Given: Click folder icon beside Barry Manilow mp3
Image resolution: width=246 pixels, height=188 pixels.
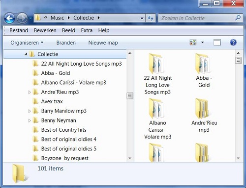Looking at the screenshot, I should pos(35,111).
